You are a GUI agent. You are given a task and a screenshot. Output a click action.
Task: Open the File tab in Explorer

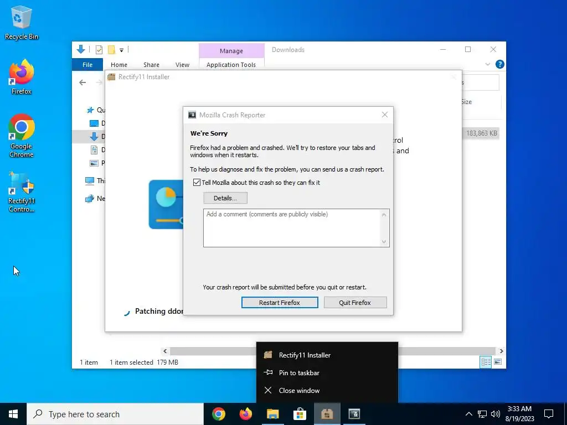coord(87,65)
